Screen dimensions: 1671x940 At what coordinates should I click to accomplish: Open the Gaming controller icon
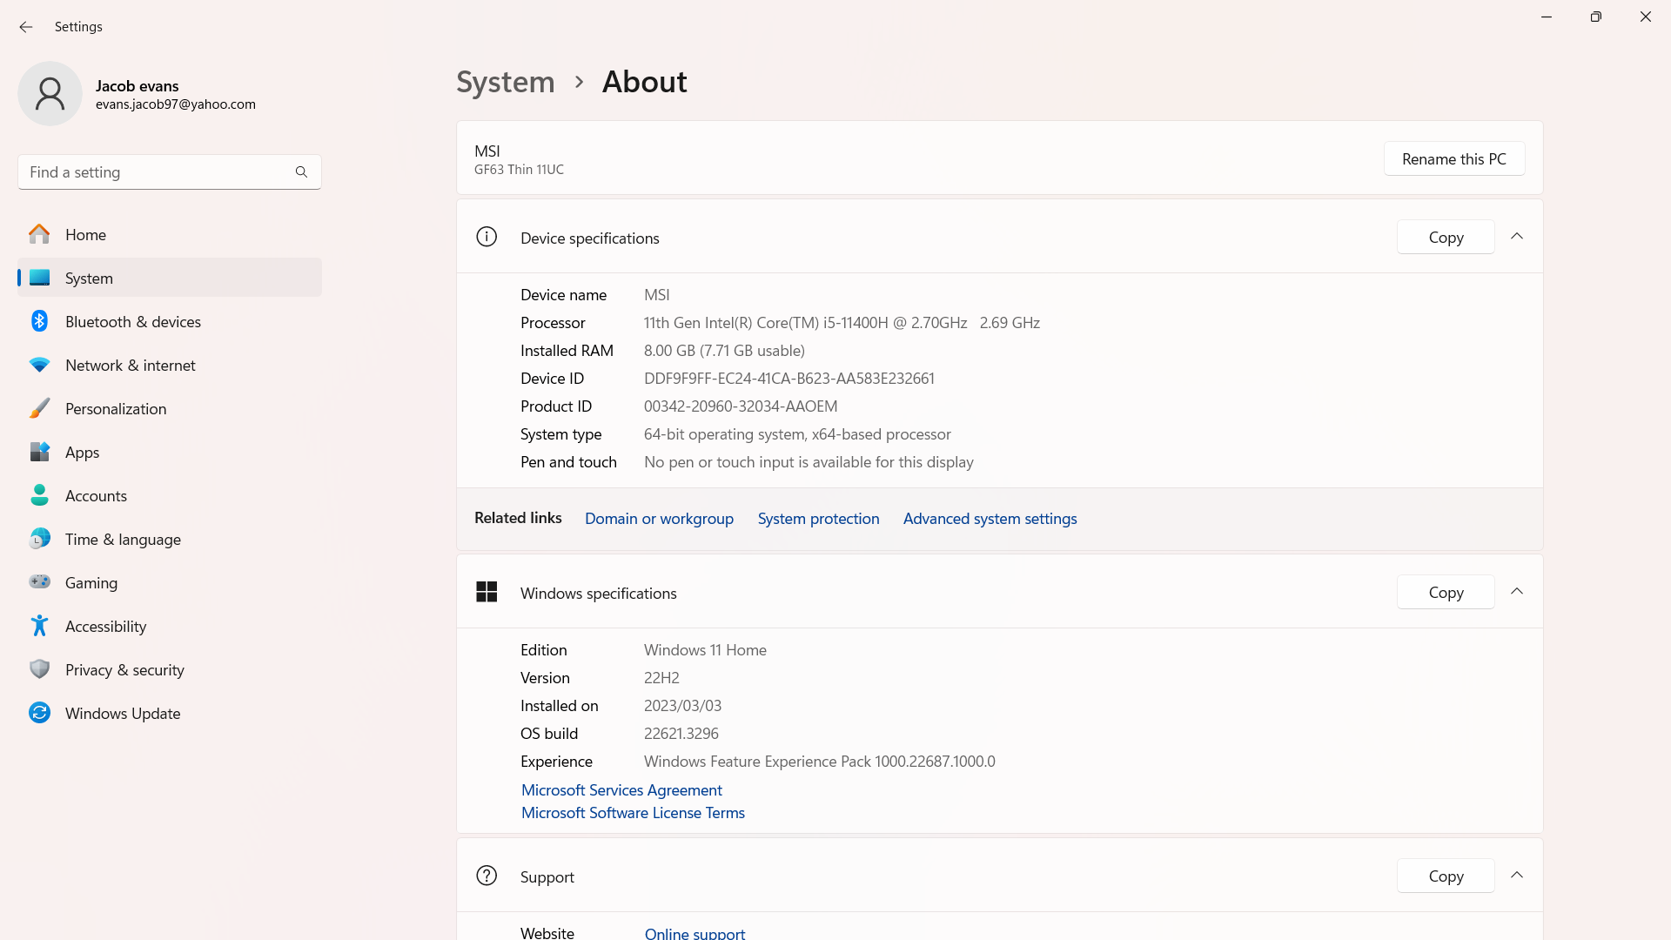tap(39, 581)
